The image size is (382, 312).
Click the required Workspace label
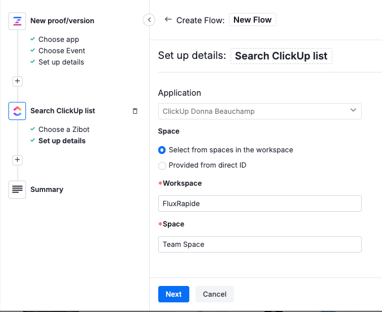(182, 183)
